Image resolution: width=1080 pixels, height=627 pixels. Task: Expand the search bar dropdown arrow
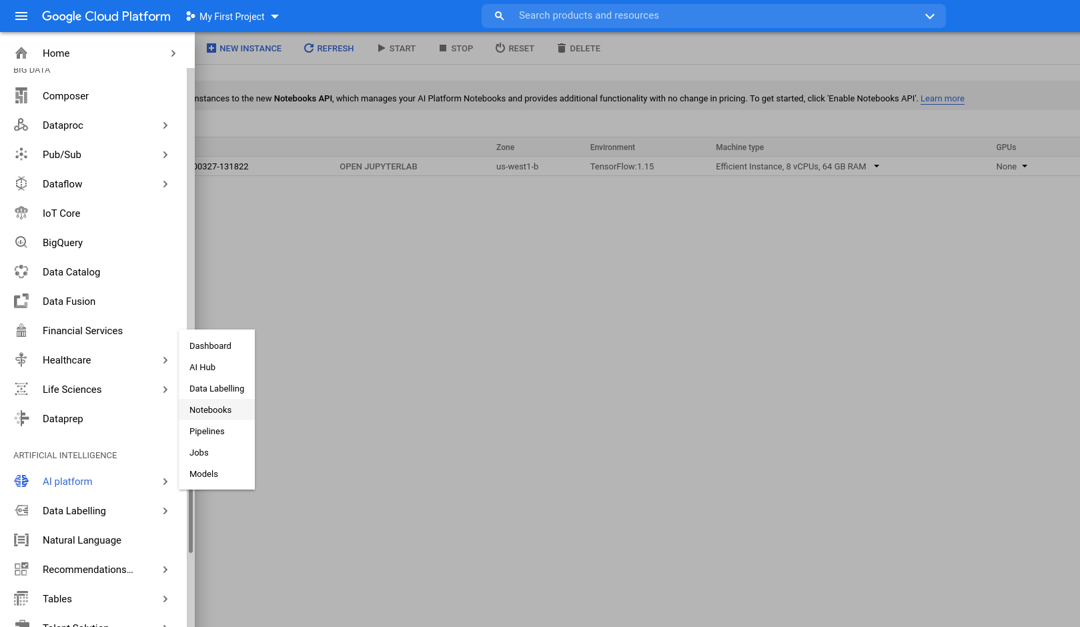(930, 16)
